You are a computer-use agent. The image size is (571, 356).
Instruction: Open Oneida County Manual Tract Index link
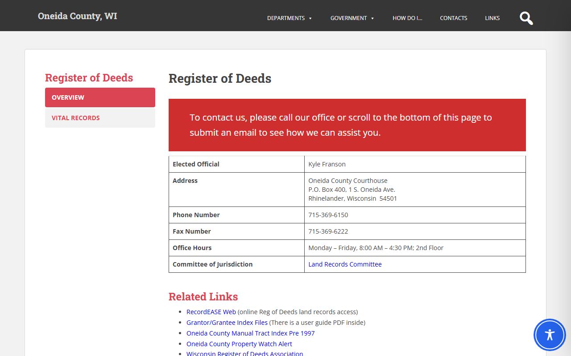(250, 333)
